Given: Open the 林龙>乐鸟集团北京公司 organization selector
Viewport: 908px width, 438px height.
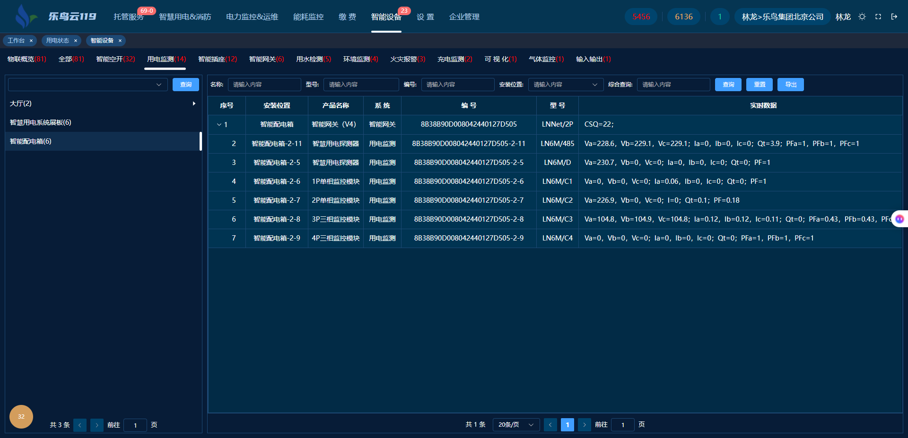Looking at the screenshot, I should (x=783, y=17).
